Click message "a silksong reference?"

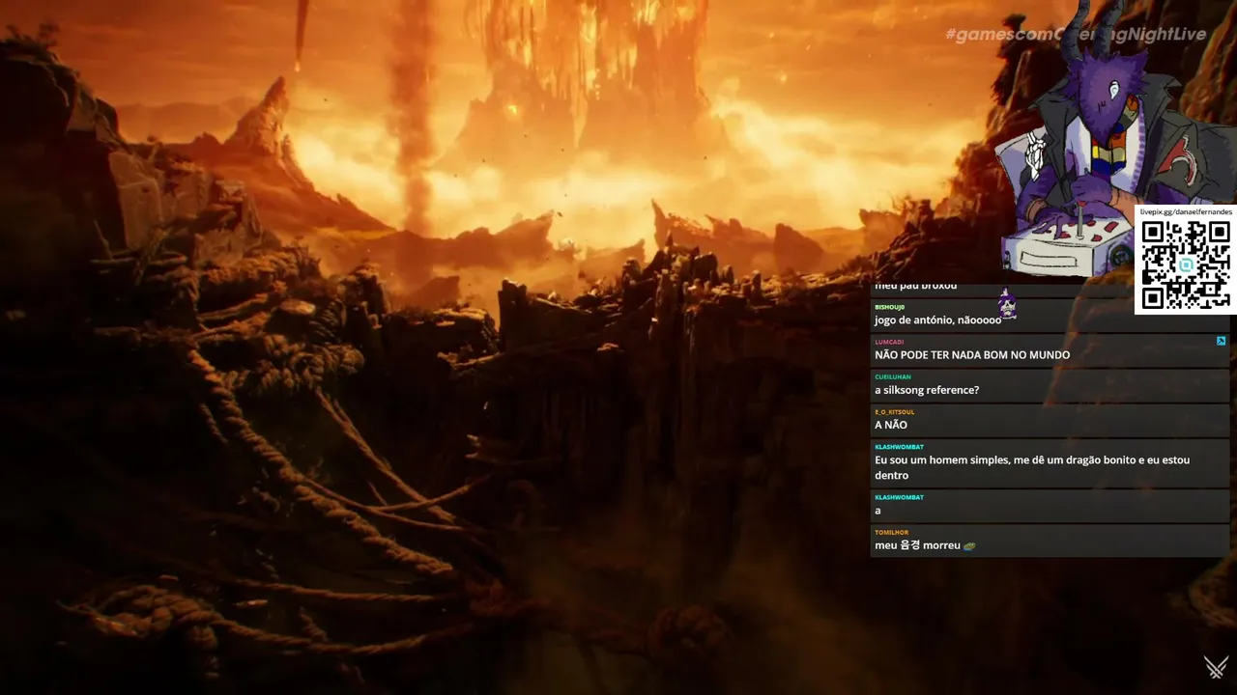[927, 390]
